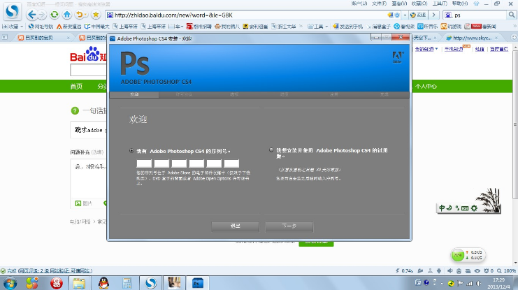Open the red Sogou pinyin taskbar icon
This screenshot has width=518, height=290.
point(57,283)
